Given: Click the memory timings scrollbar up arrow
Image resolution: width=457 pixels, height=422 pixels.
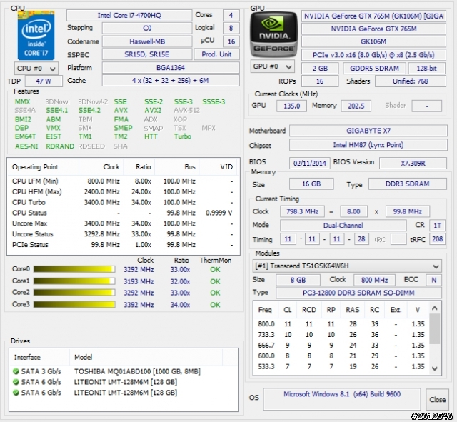Looking at the screenshot, I should coord(435,308).
